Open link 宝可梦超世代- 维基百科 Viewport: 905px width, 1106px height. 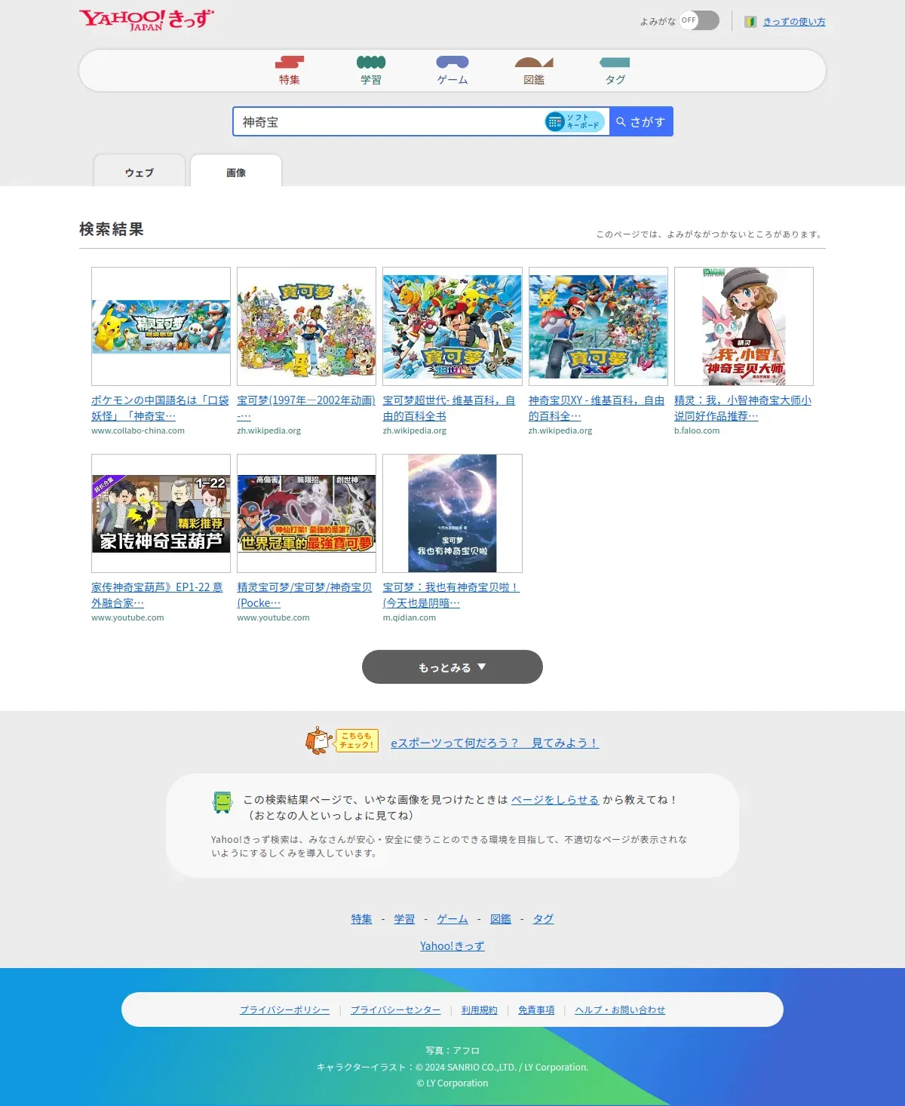pyautogui.click(x=449, y=408)
